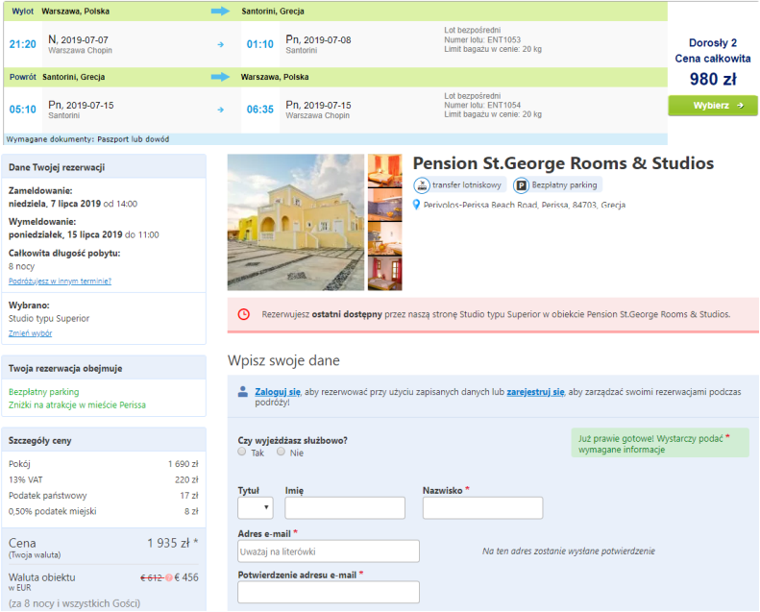The image size is (760, 612).
Task: Click the Studio typu Superior selection text
Action: (49, 318)
